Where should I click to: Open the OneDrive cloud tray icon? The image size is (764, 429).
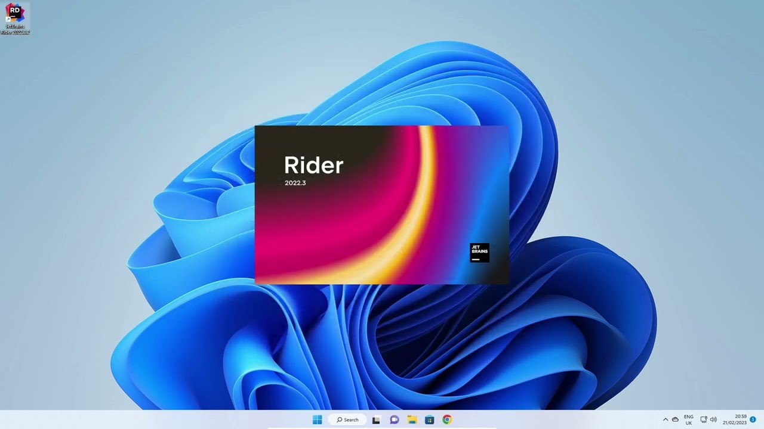(675, 419)
